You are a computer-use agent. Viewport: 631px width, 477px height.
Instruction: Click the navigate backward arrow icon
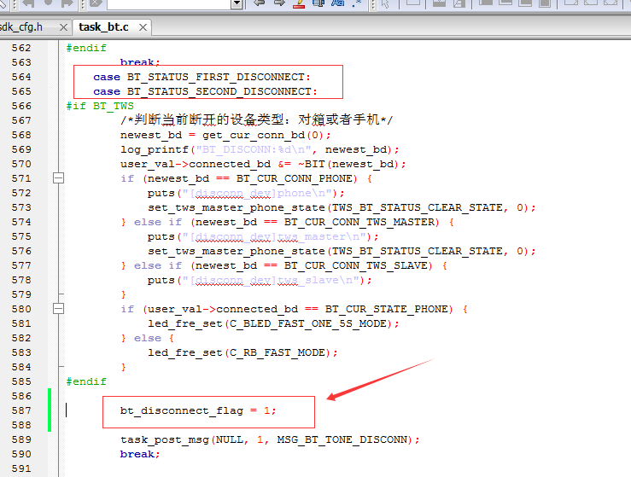(x=260, y=3)
